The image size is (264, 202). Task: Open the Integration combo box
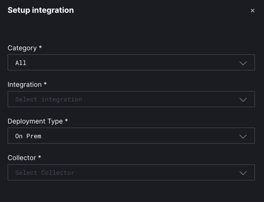(131, 99)
